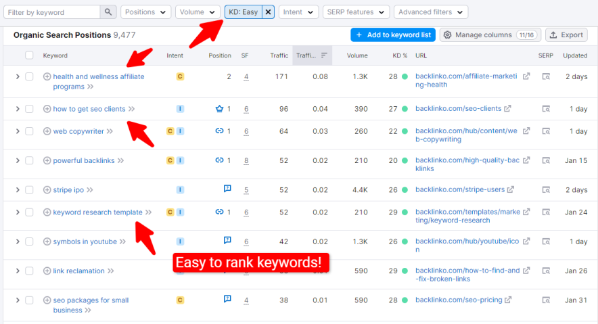Open external link icon beside backlinko.com/seo-clients
Image resolution: width=598 pixels, height=324 pixels.
507,109
